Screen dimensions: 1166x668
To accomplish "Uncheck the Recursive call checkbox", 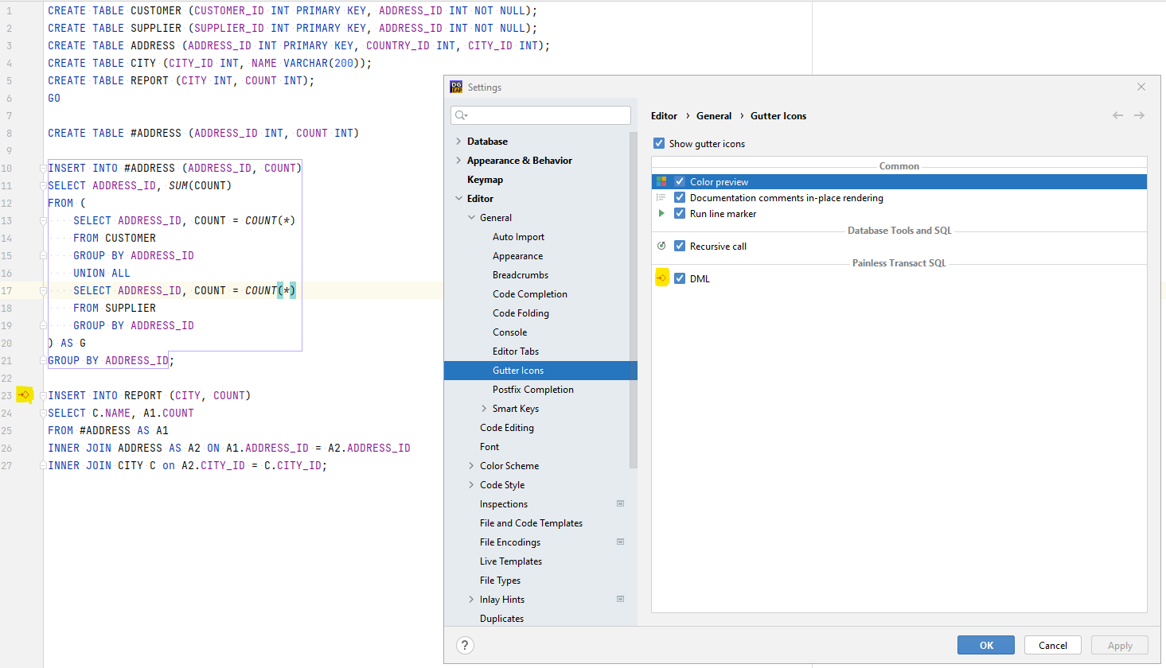I will (680, 246).
